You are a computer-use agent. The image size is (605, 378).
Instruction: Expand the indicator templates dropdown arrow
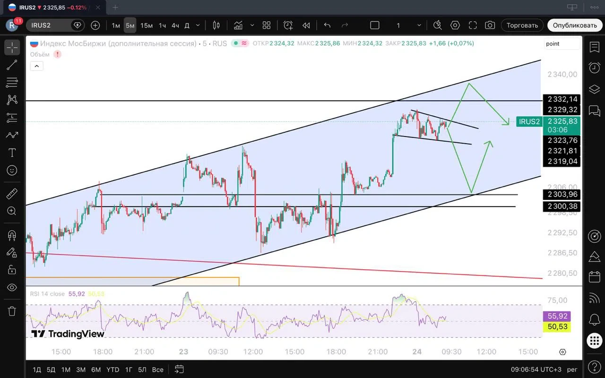(x=252, y=25)
